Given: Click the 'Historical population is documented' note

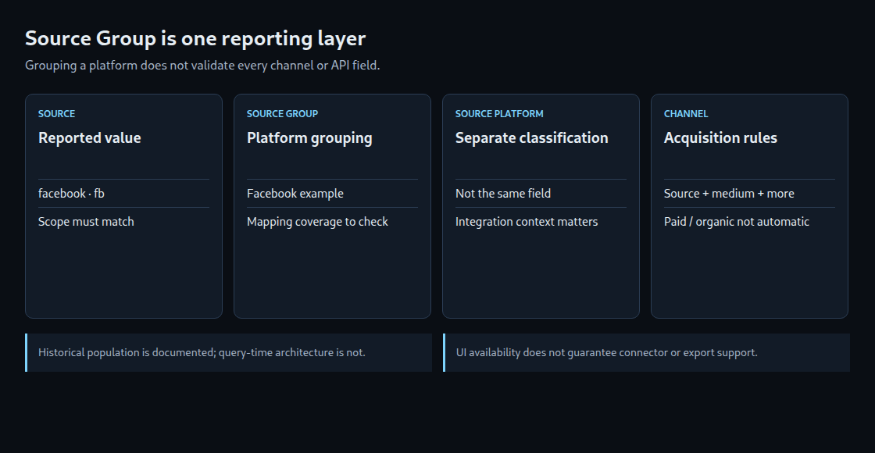Looking at the screenshot, I should [229, 352].
